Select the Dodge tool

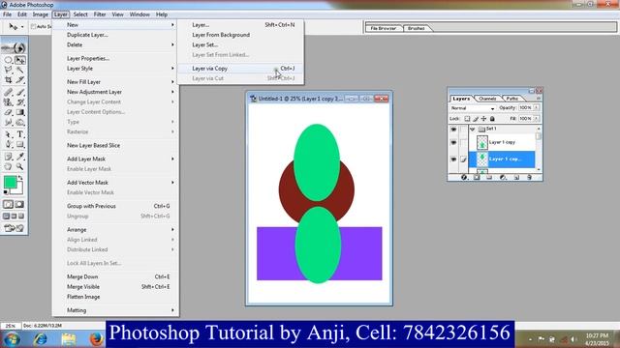19,123
